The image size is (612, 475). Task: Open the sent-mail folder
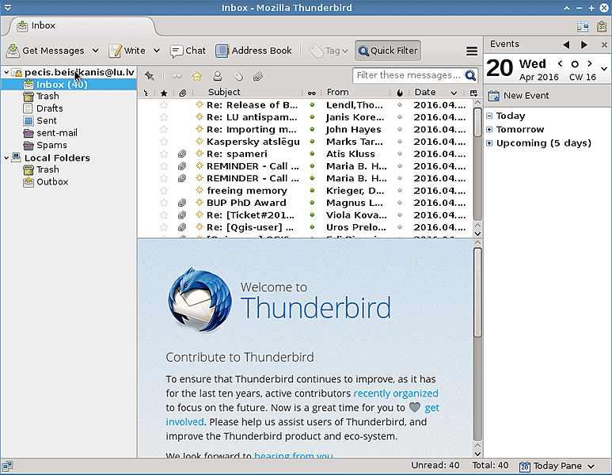(57, 133)
